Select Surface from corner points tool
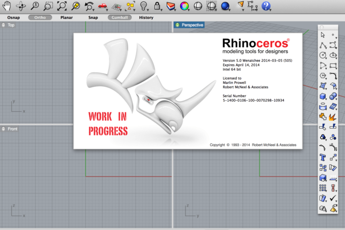Viewport: 345px width, 230px height. coord(323,86)
